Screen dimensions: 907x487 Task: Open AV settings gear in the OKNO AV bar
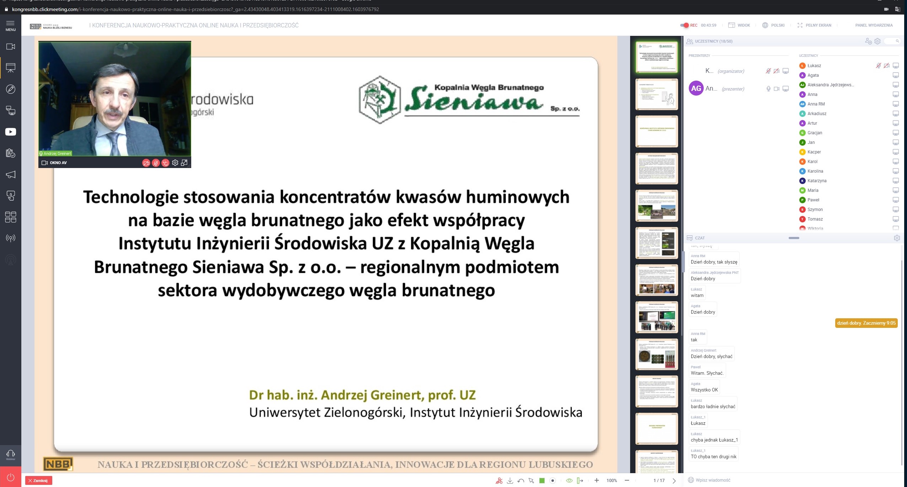175,163
